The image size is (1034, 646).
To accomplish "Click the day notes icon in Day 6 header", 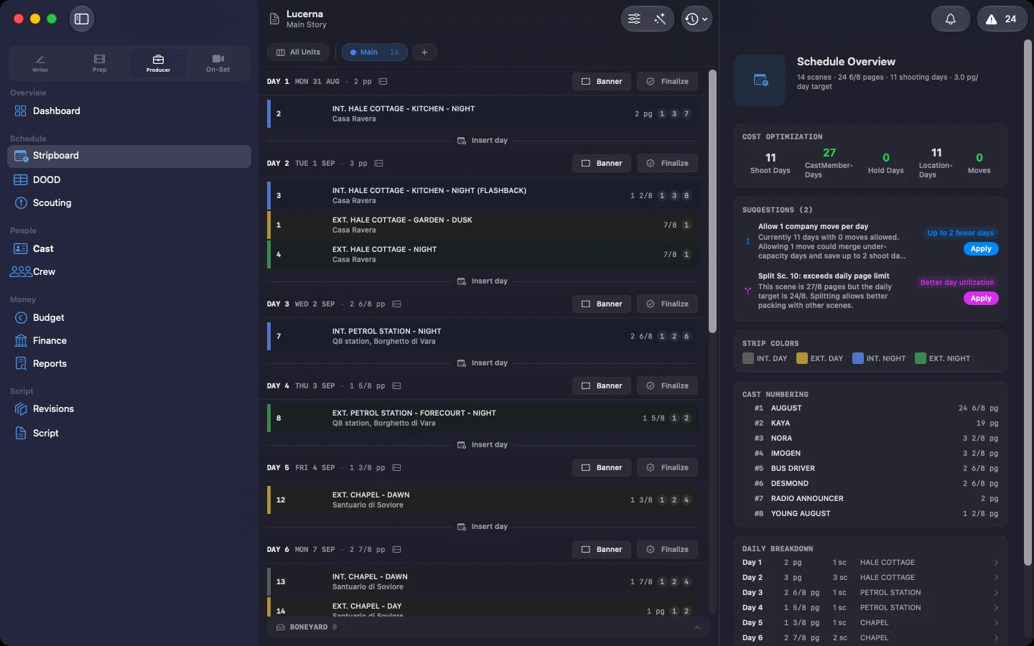I will pos(396,550).
